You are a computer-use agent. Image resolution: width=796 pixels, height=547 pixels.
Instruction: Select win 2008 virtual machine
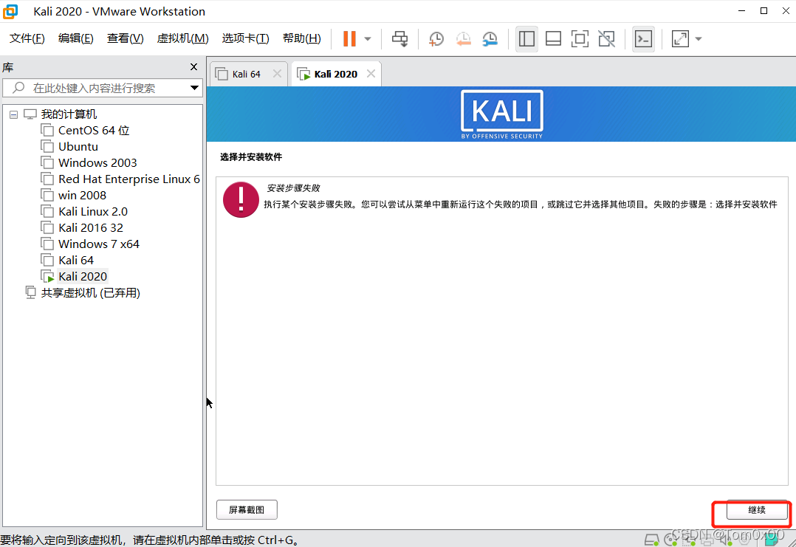click(82, 196)
